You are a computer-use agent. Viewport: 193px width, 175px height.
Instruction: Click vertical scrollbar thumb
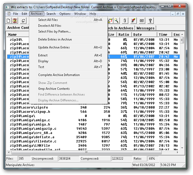[x=182, y=40]
